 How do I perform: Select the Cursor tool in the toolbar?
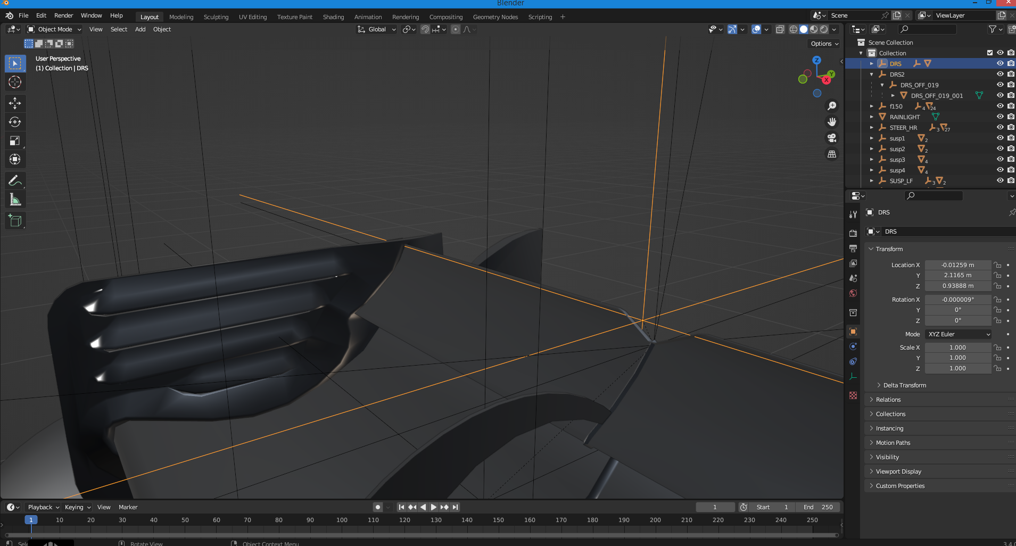click(x=15, y=82)
